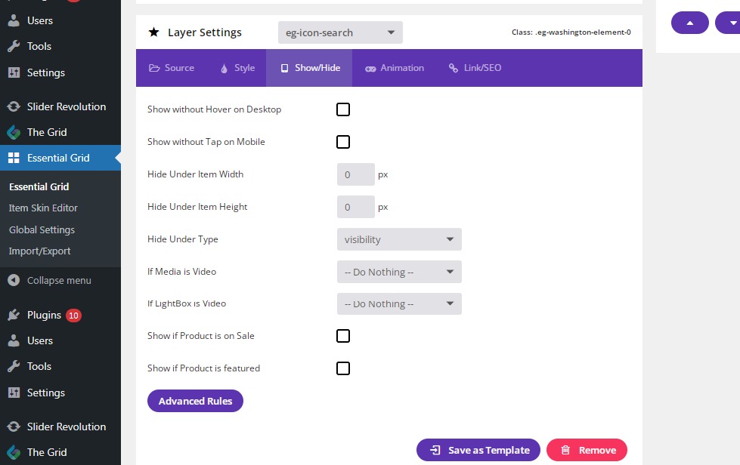Viewport: 740px width, 465px height.
Task: Click the Essential Grid icon in sidebar
Action: tap(14, 158)
